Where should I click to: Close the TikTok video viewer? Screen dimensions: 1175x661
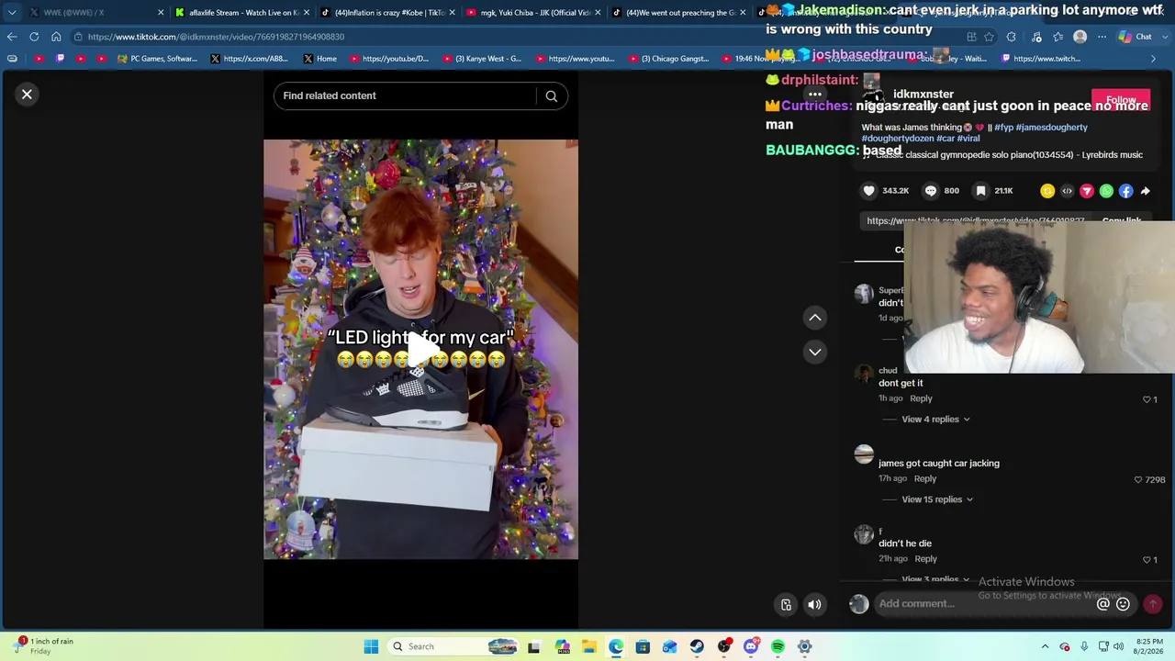coord(27,94)
